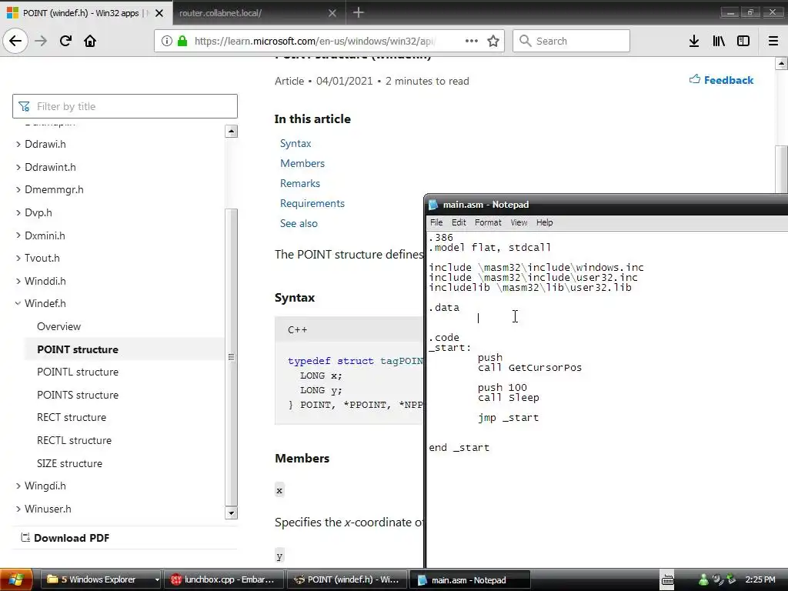
Task: Expand the Tvout.h tree node
Action: [x=18, y=258]
